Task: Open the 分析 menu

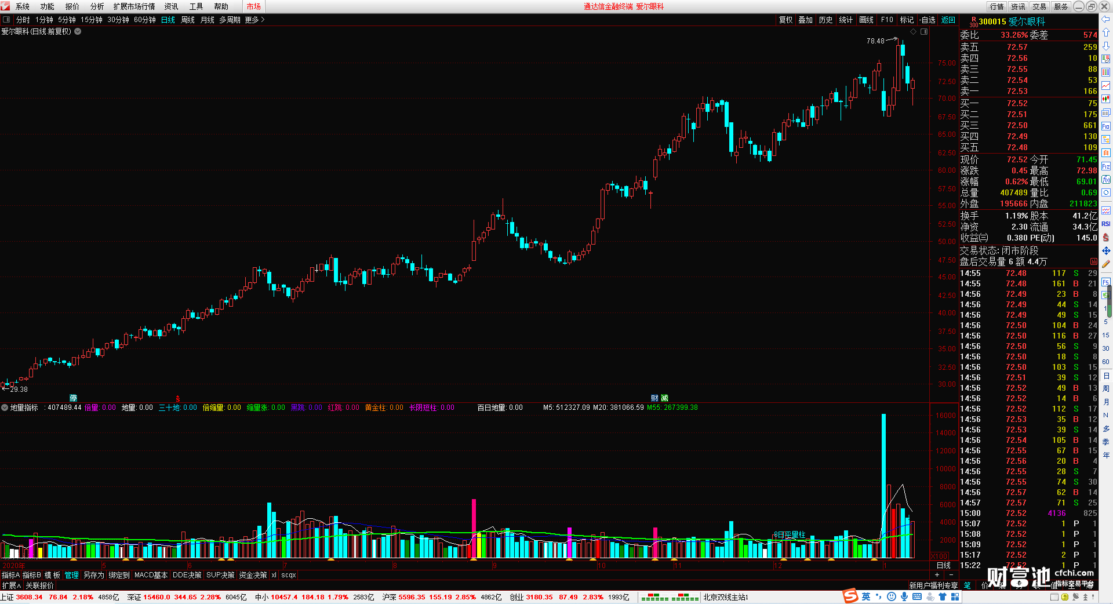Action: click(97, 6)
